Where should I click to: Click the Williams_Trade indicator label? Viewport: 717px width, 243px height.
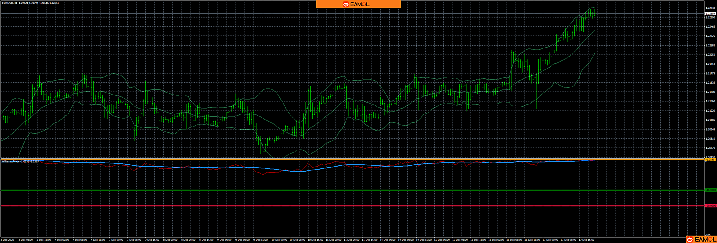click(x=11, y=161)
